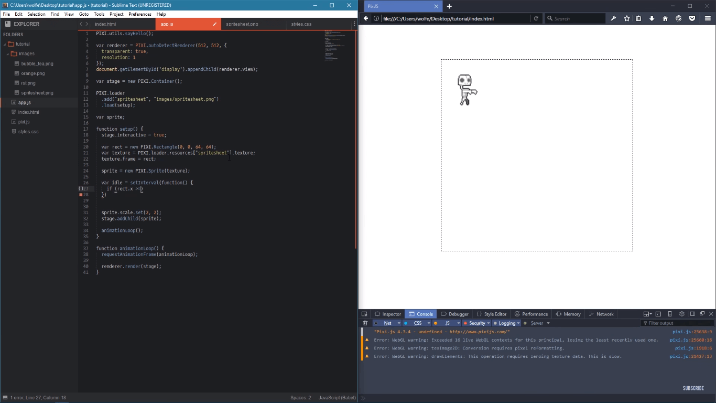This screenshot has height=403, width=716.
Task: Activate the element picker in devtools
Action: click(365, 314)
